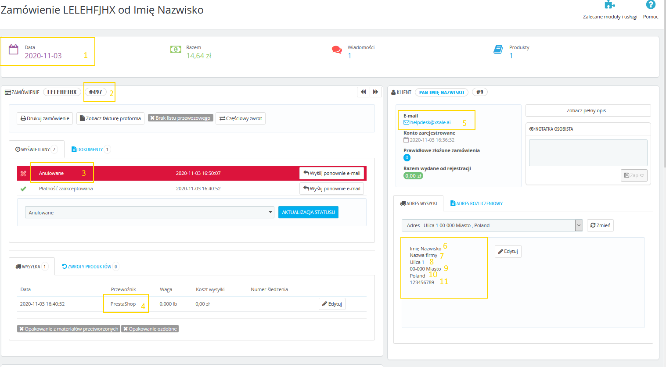Click the Help question mark icon
Viewport: 666px width, 367px height.
coord(650,5)
